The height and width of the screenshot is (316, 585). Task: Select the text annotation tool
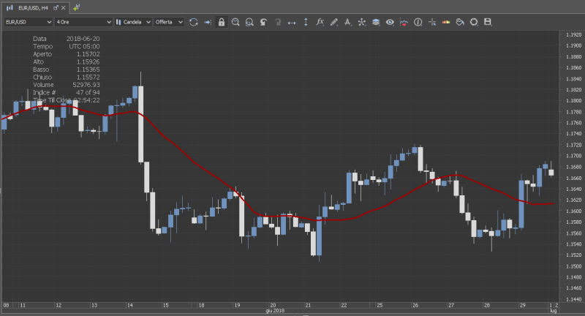pos(347,22)
